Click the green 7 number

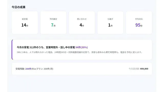pos(52,25)
